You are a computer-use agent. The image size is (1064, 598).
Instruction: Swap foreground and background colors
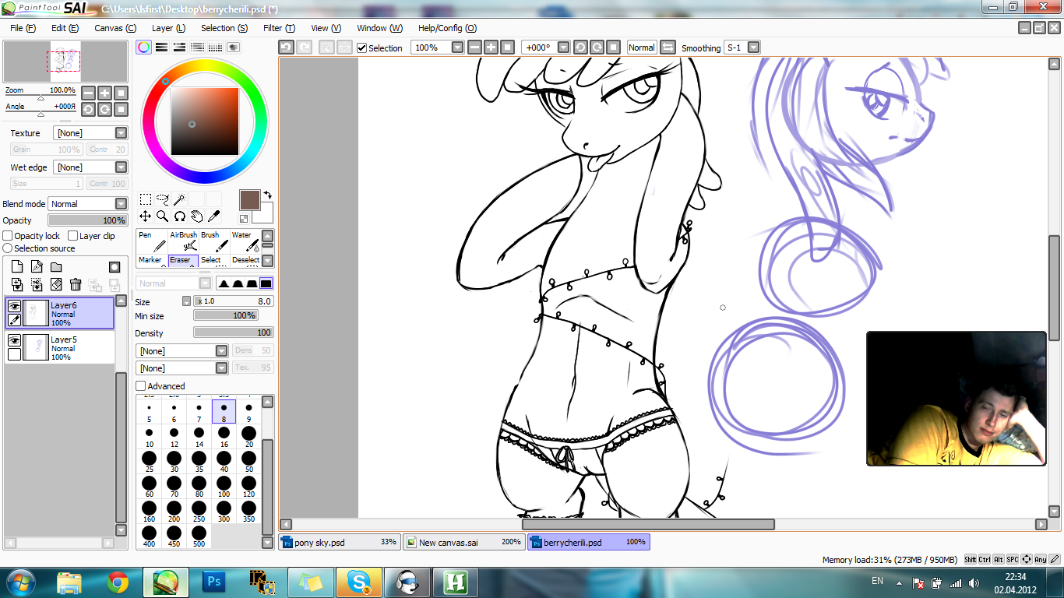(x=268, y=195)
